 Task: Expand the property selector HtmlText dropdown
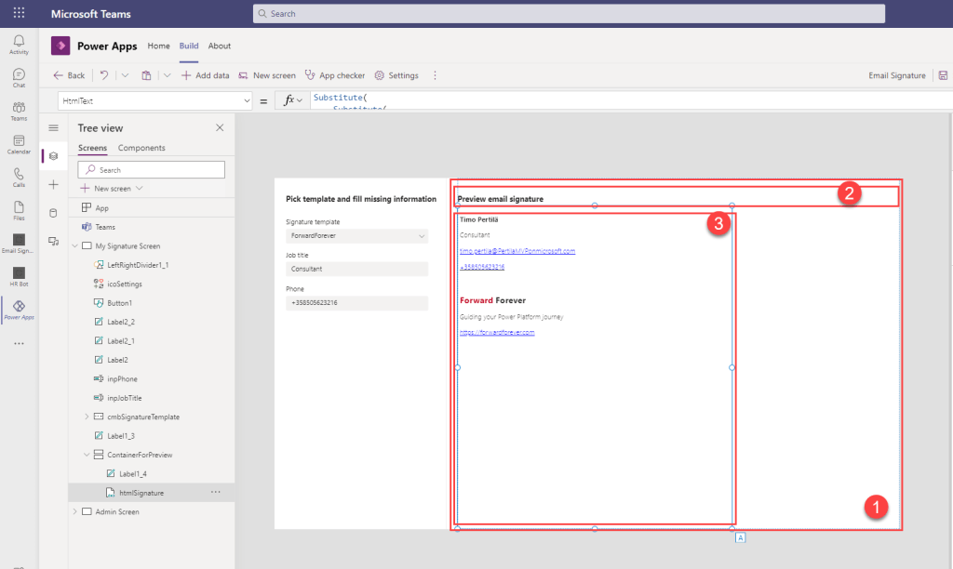coord(246,100)
